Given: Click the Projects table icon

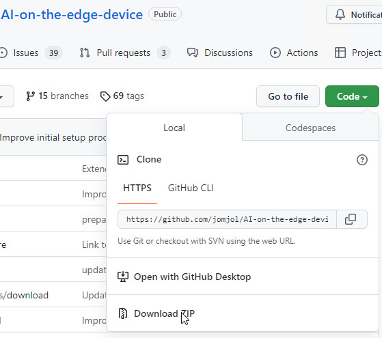Looking at the screenshot, I should coord(340,53).
